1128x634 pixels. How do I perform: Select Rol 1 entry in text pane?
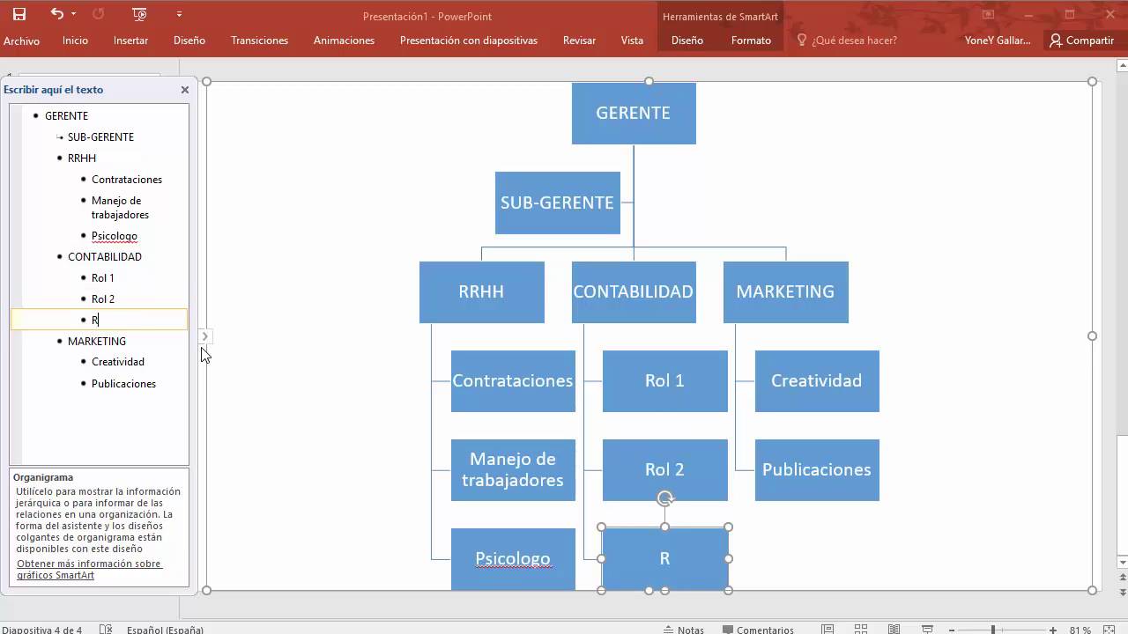click(103, 278)
